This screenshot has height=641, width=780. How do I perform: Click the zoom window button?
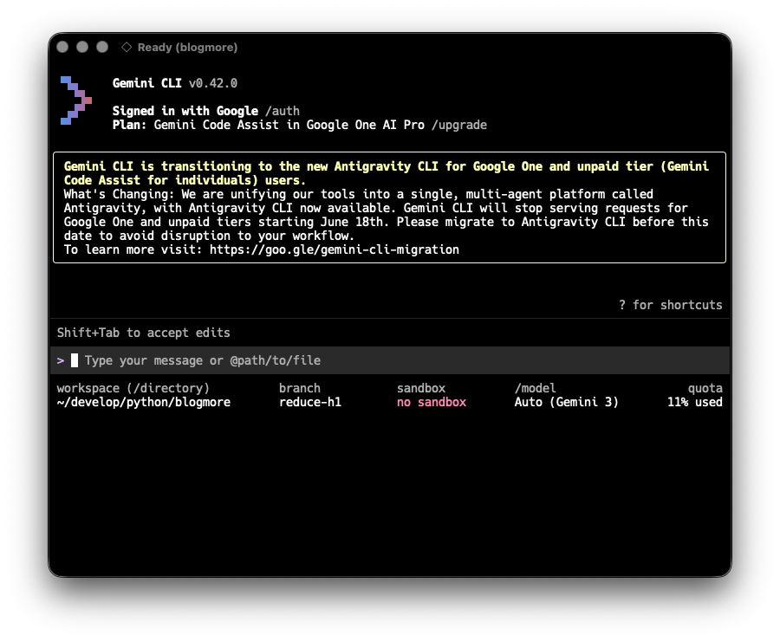[102, 47]
